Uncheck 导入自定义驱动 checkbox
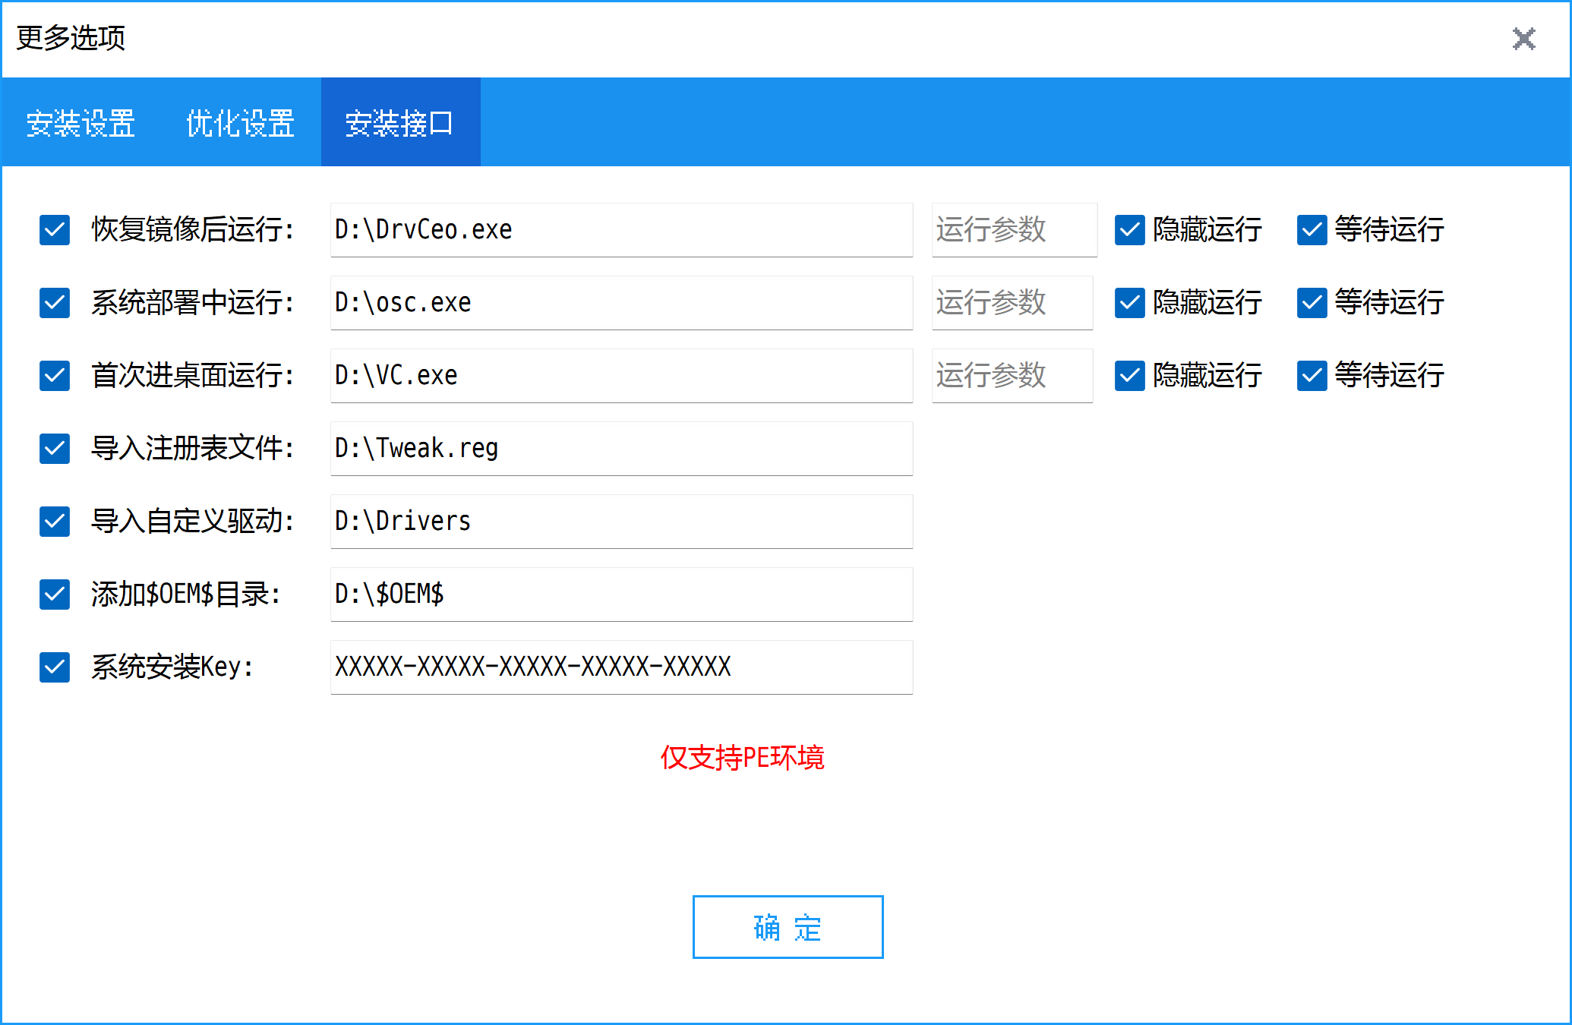The height and width of the screenshot is (1025, 1572). (x=55, y=522)
